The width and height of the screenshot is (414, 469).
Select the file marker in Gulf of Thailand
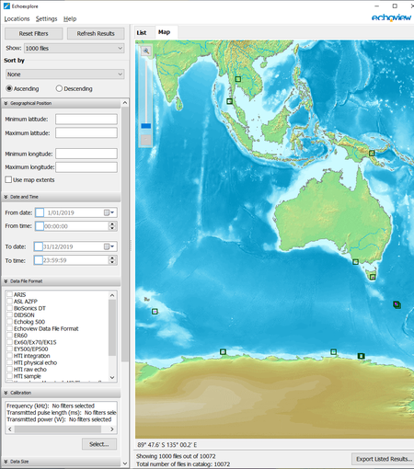(229, 101)
